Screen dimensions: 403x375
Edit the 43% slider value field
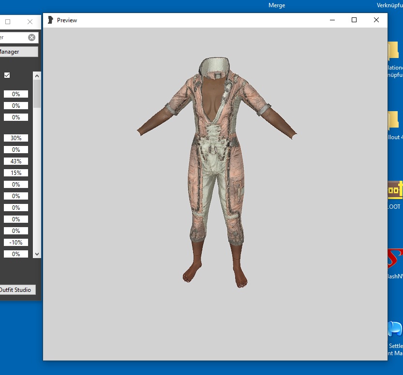[x=15, y=161]
